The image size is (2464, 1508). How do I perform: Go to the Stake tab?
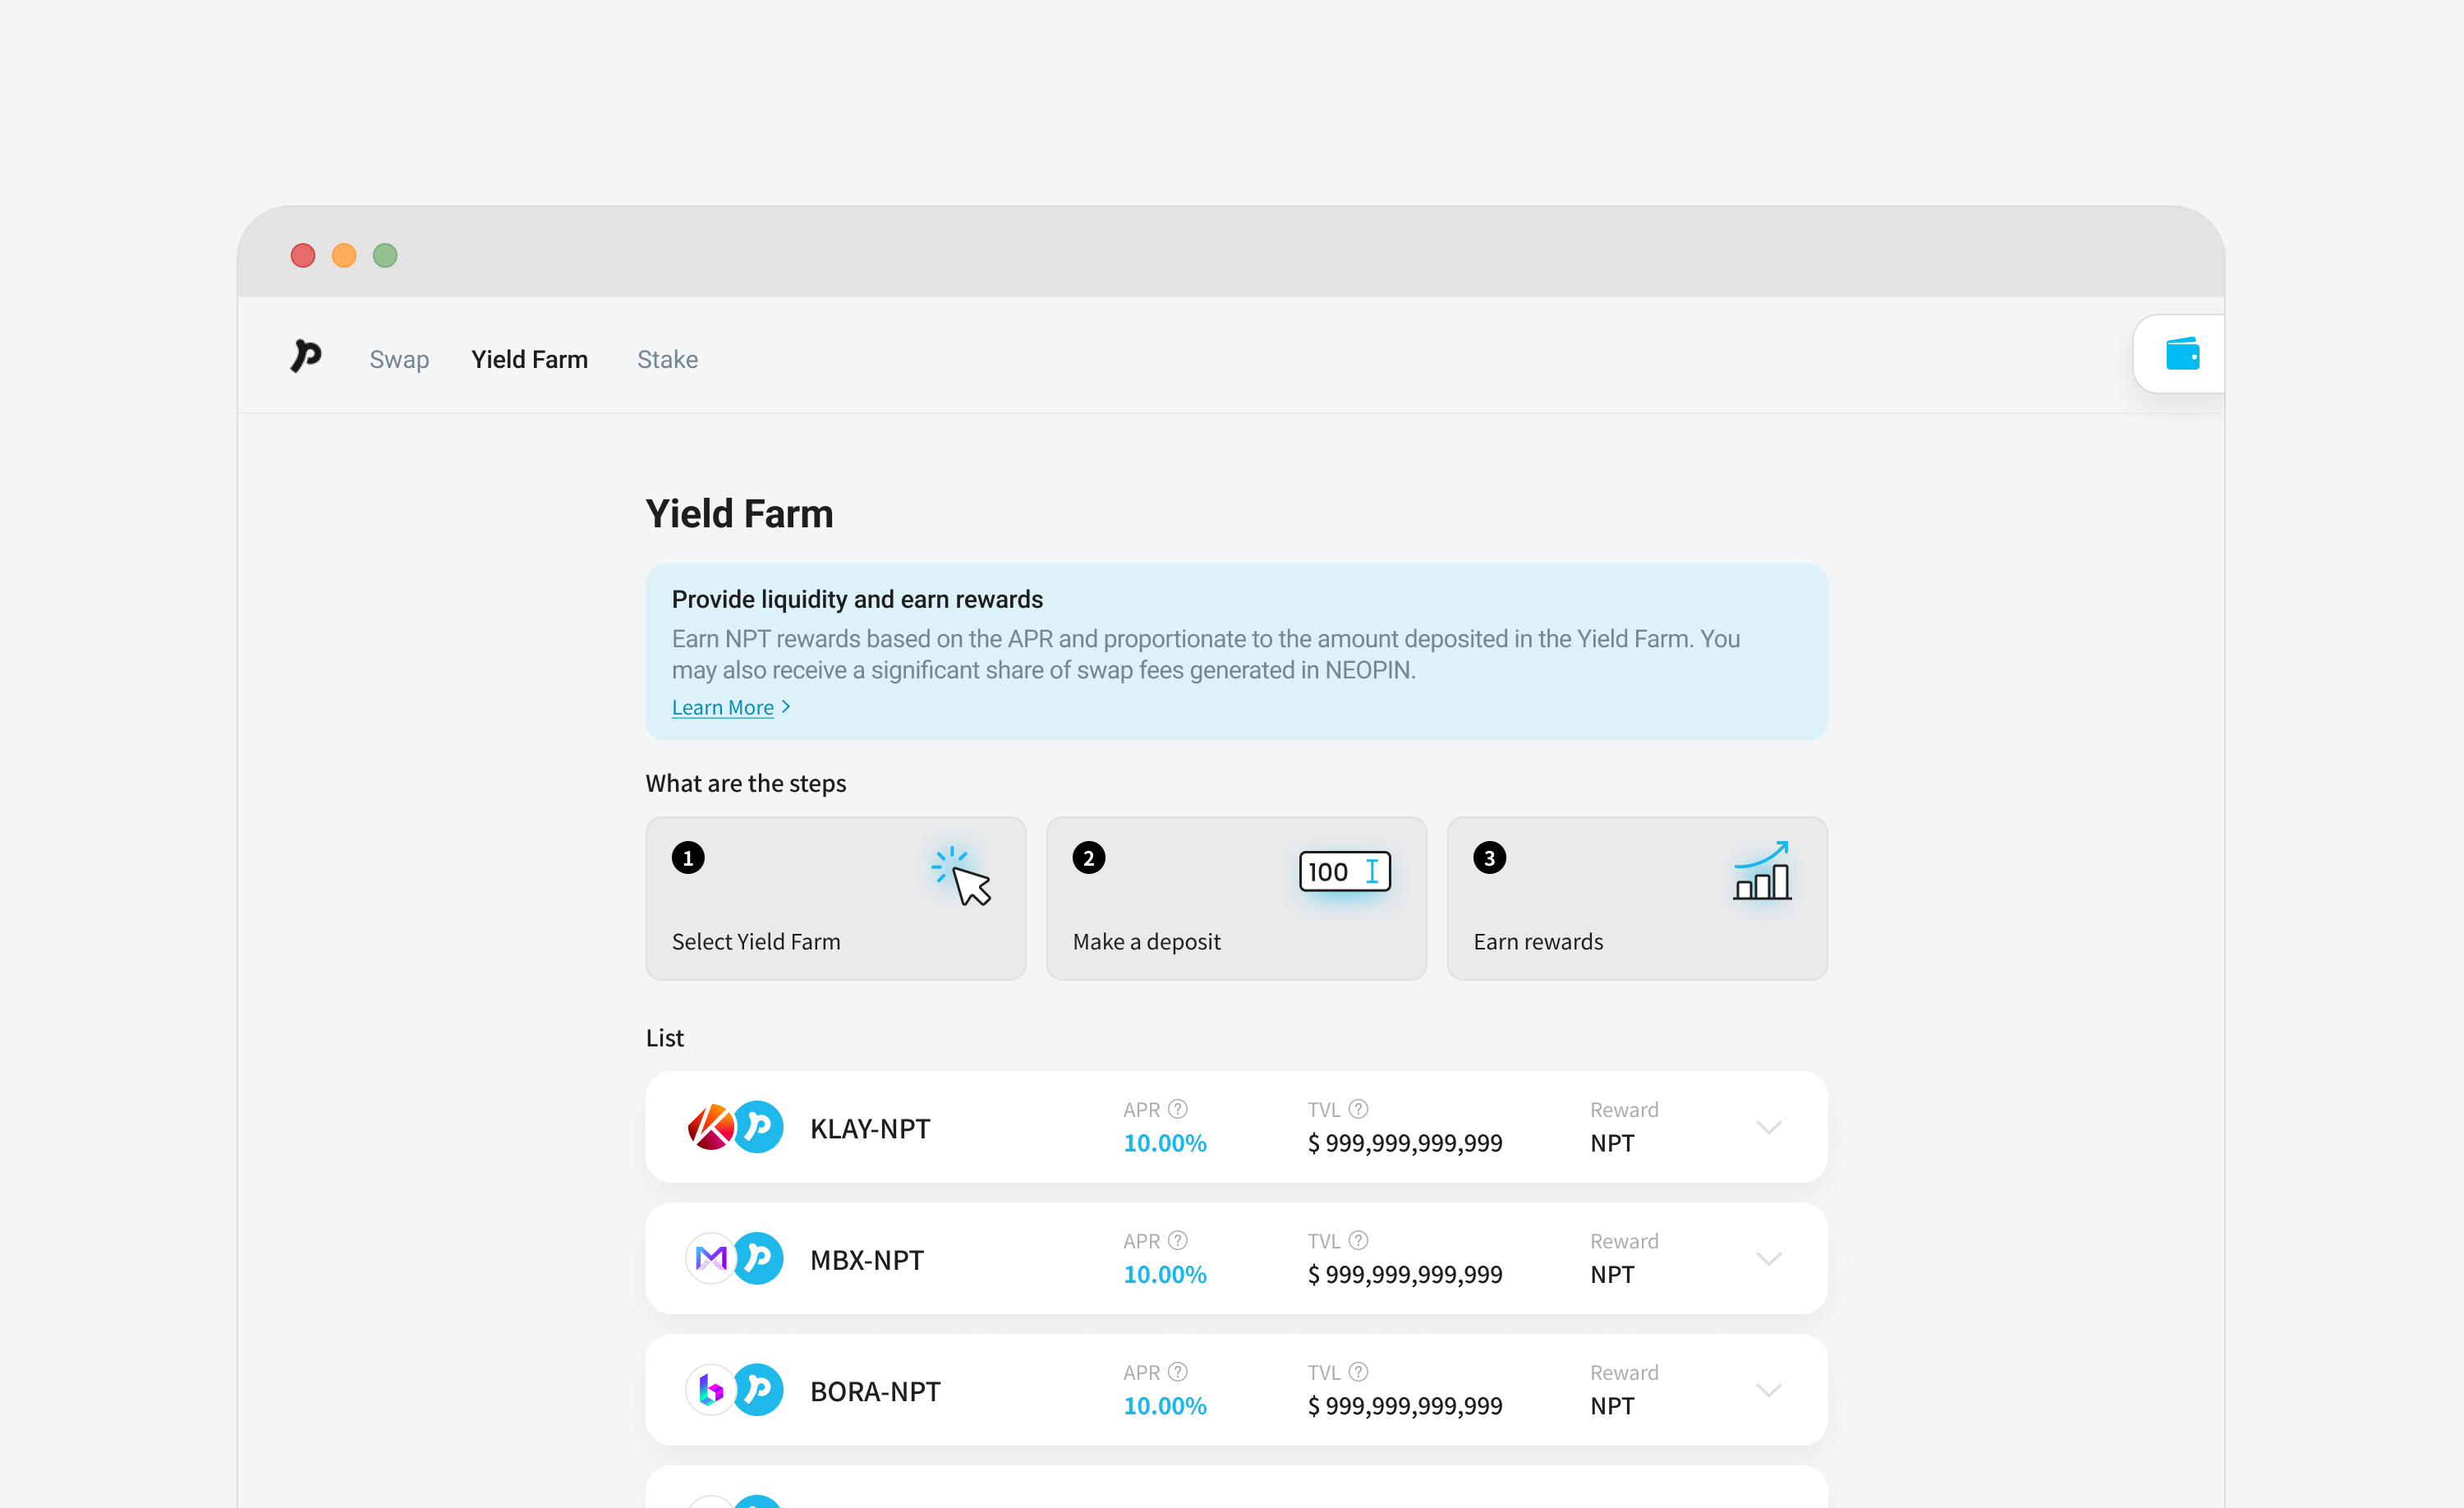pyautogui.click(x=668, y=359)
